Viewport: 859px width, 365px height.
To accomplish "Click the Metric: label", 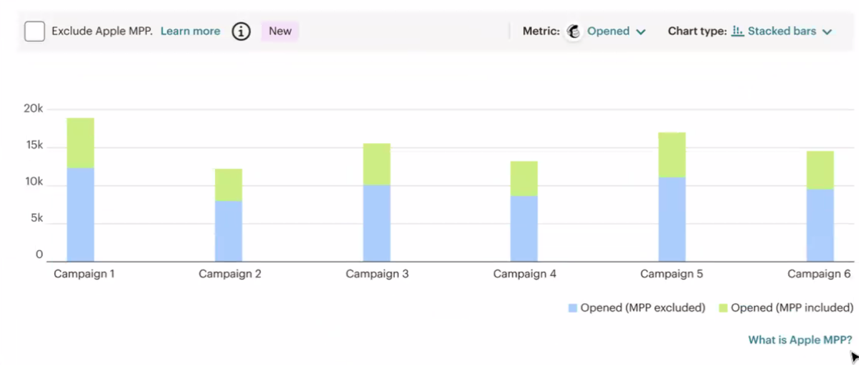I will [541, 31].
